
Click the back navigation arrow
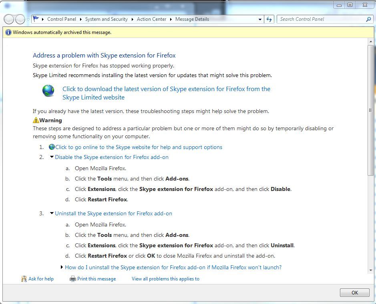coord(8,19)
